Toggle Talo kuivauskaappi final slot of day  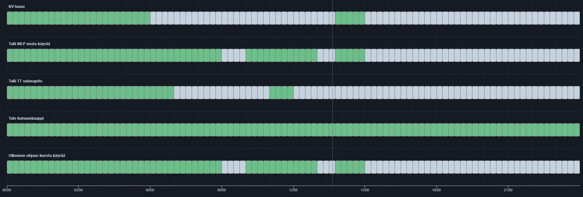(x=577, y=130)
